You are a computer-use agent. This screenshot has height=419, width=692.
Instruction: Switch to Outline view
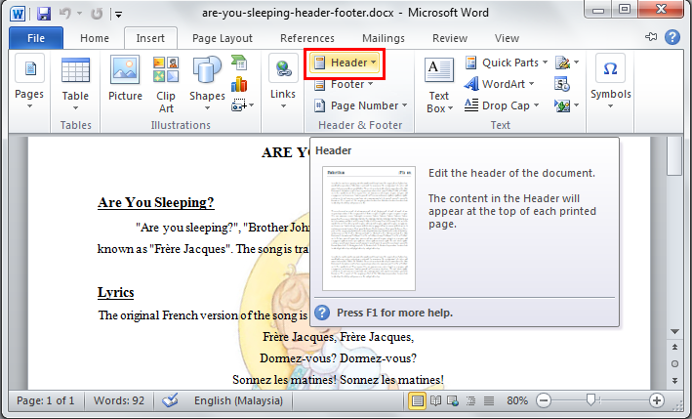pyautogui.click(x=470, y=400)
